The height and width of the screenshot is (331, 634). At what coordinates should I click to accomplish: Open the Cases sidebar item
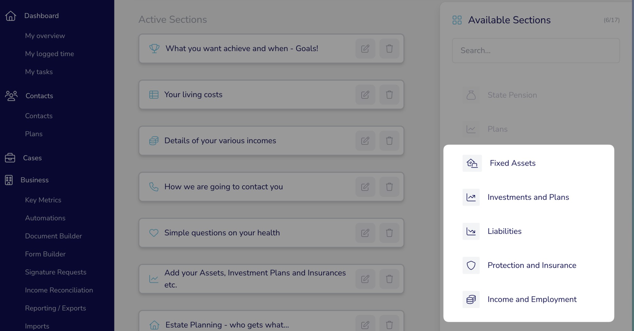32,158
